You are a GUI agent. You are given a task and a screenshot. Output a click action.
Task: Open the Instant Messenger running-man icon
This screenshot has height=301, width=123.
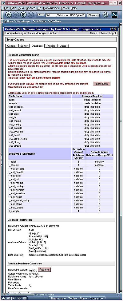[14, 299]
